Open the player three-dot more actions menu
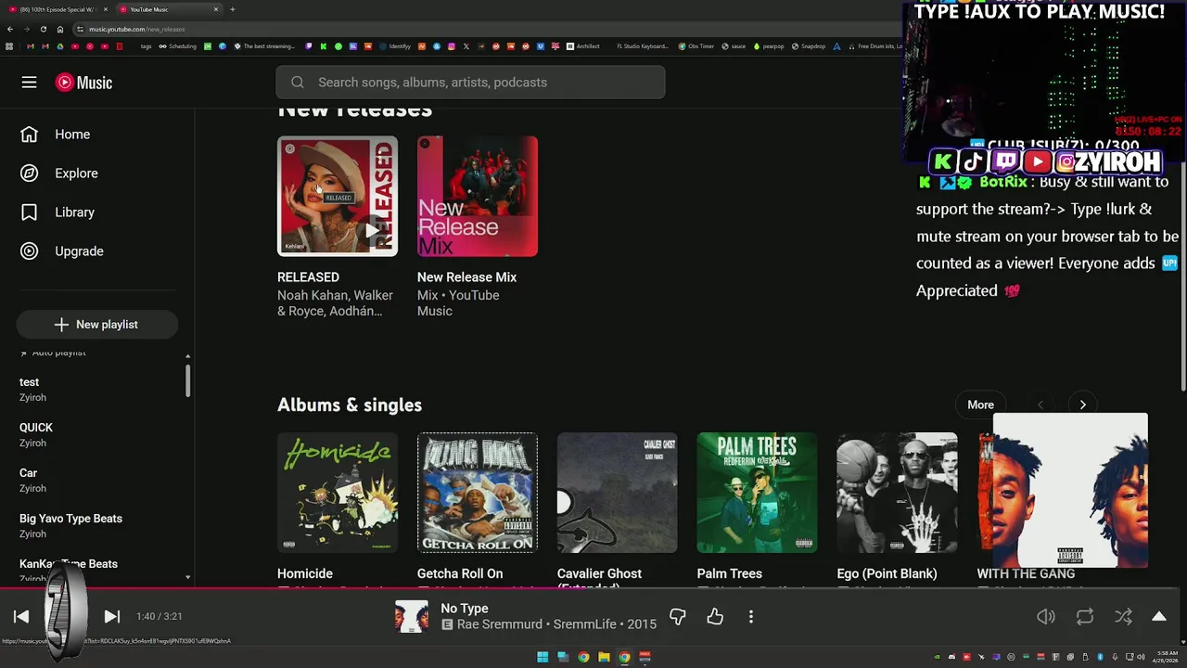 point(751,616)
